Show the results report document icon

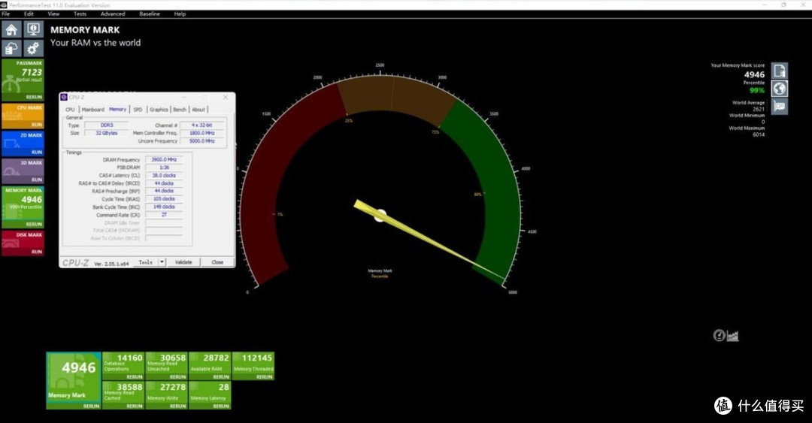click(780, 71)
